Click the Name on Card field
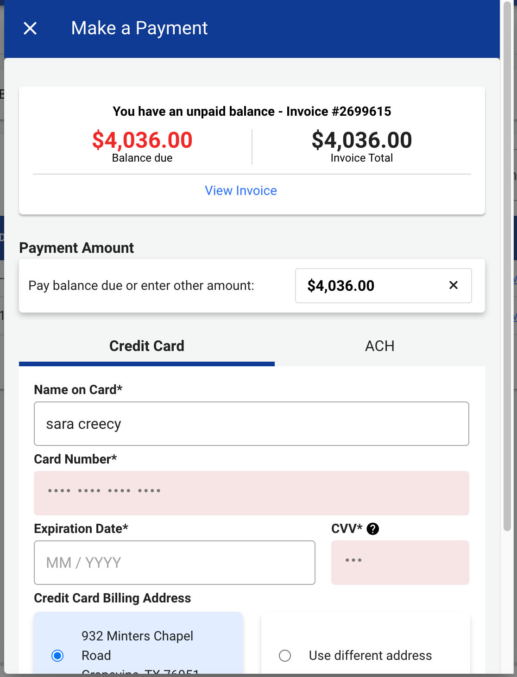The image size is (517, 677). tap(252, 424)
